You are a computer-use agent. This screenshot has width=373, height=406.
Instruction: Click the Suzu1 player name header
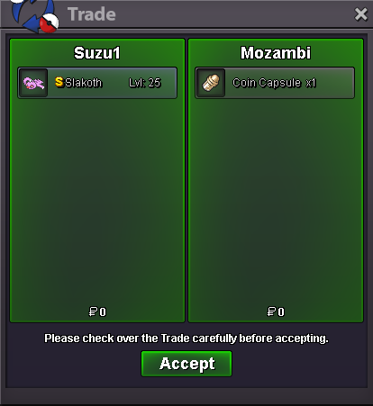click(x=97, y=53)
